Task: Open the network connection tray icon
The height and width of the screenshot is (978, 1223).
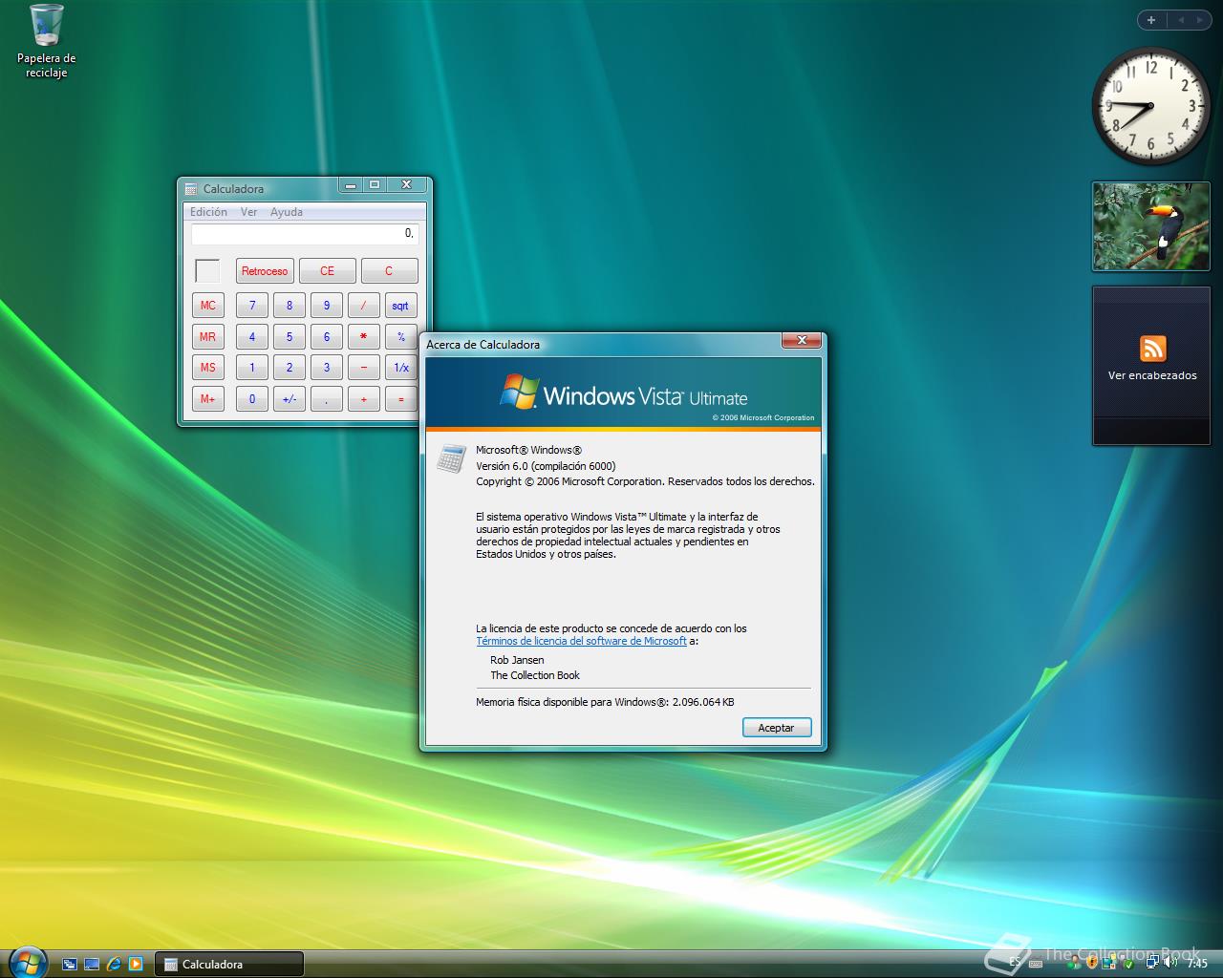Action: [x=1152, y=962]
